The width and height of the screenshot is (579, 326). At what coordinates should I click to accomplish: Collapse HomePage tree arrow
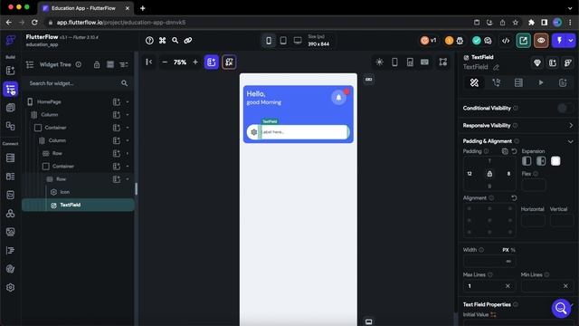click(x=128, y=101)
